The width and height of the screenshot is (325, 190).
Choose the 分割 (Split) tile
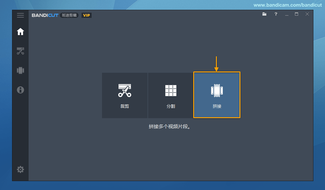coord(171,95)
